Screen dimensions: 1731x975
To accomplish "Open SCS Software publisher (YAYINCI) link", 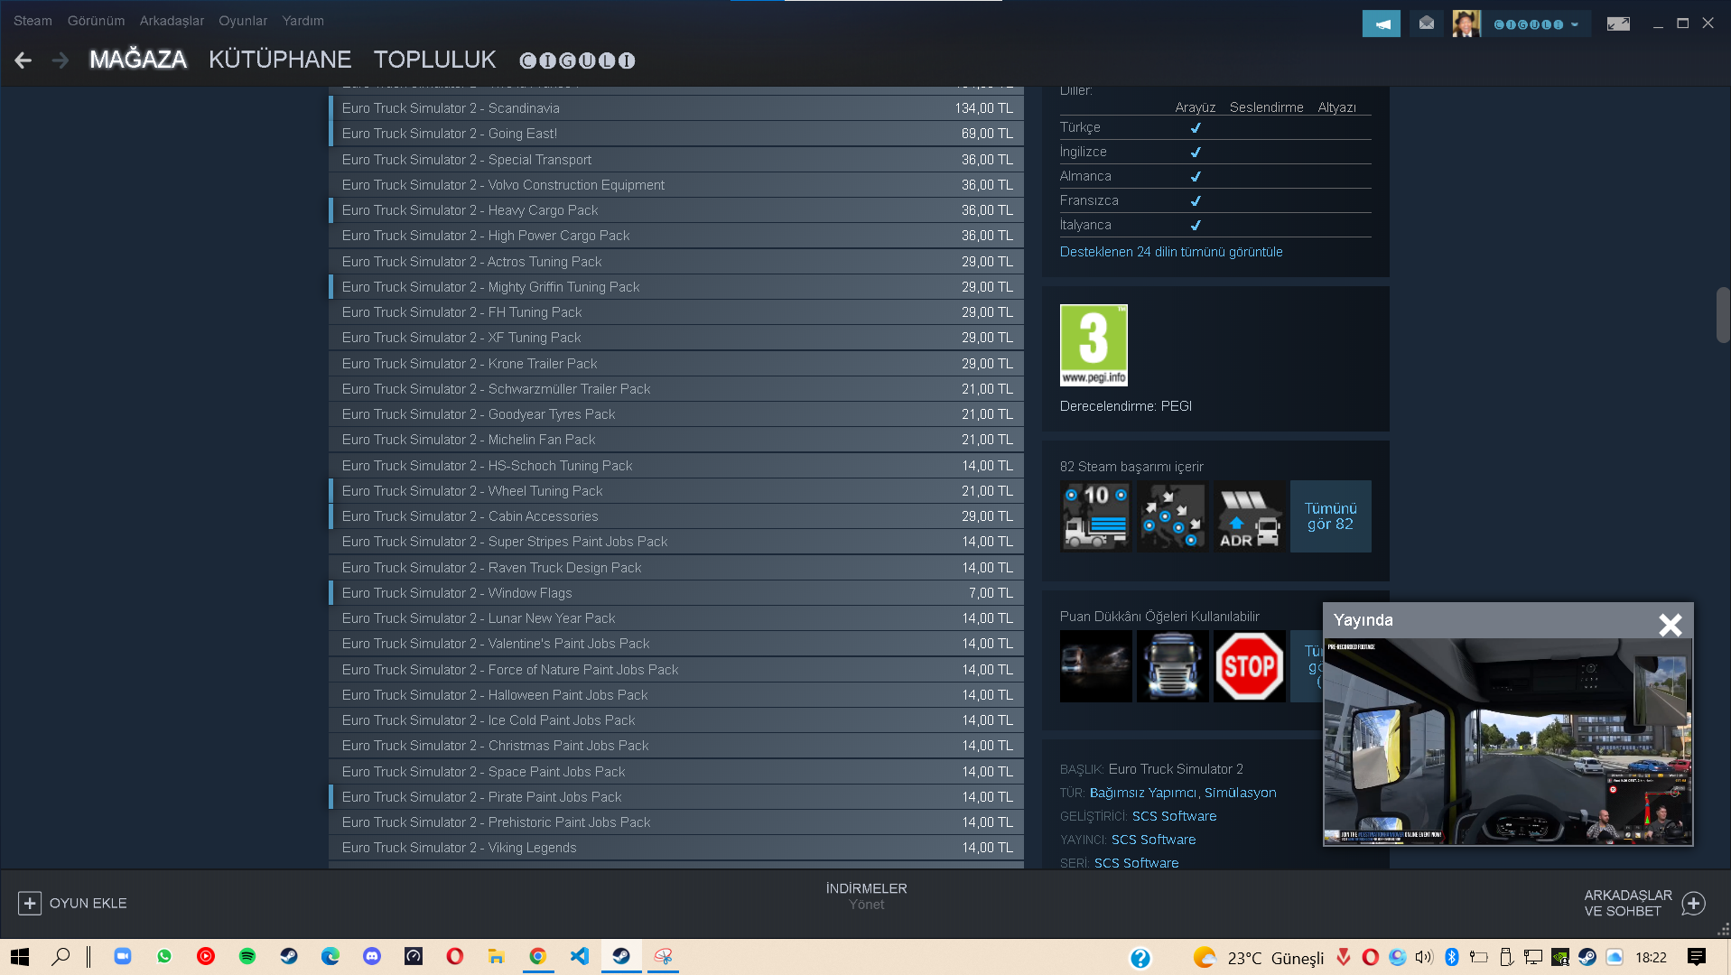I will [x=1153, y=840].
